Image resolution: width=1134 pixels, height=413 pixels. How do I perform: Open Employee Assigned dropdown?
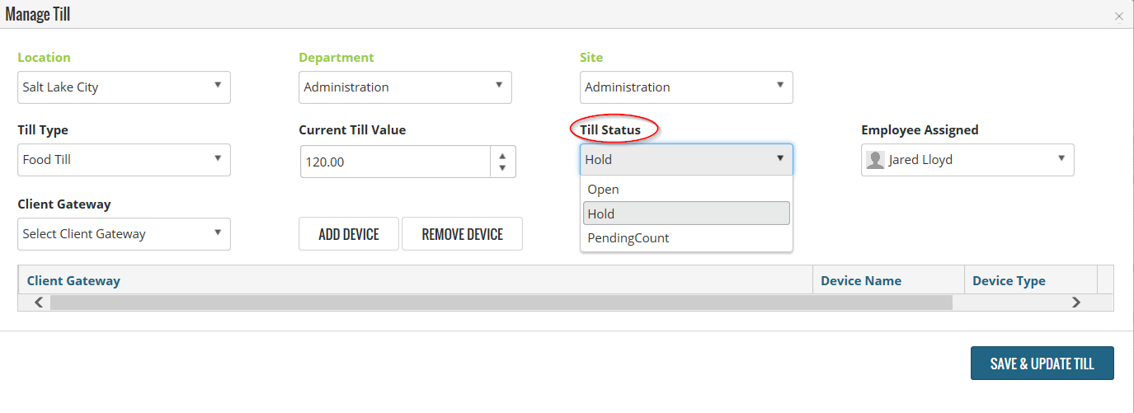[x=967, y=160]
